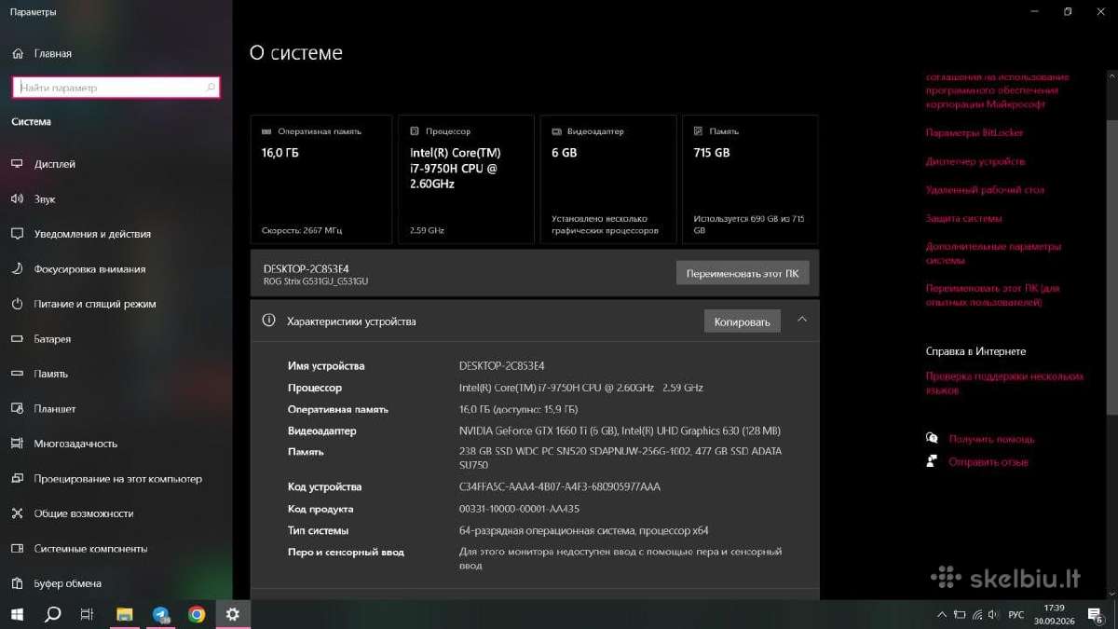The height and width of the screenshot is (629, 1118).
Task: Open Уведомления и действия notifications icon
Action: (x=17, y=234)
